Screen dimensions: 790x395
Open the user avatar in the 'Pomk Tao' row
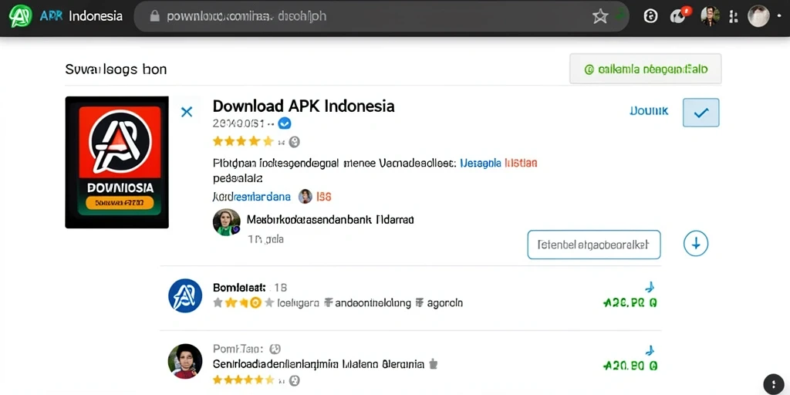[x=185, y=361]
